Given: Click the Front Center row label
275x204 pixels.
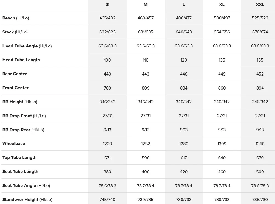Looking at the screenshot, I should (15, 88).
